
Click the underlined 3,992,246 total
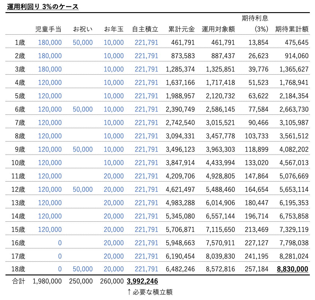(x=142, y=281)
